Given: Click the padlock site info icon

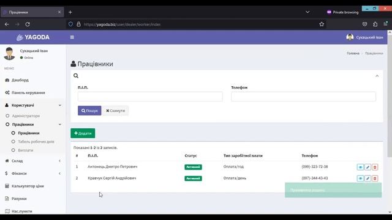Looking at the screenshot, I should pyautogui.click(x=78, y=24).
